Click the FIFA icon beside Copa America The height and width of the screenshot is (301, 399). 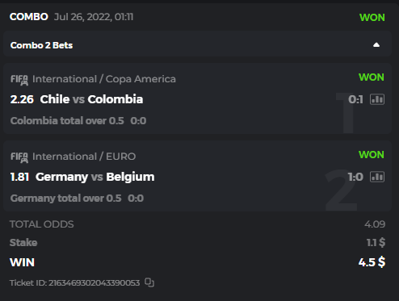(x=19, y=80)
